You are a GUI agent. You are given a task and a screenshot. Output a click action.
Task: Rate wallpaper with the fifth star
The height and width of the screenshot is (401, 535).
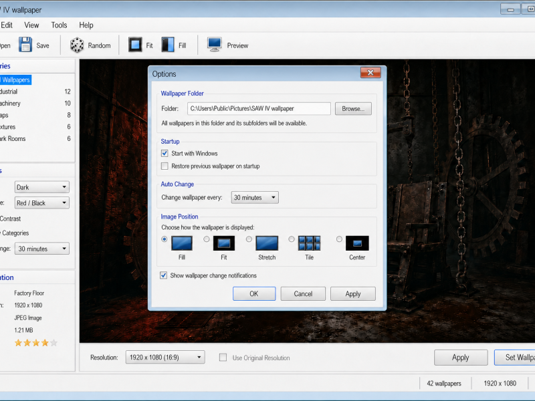point(54,343)
